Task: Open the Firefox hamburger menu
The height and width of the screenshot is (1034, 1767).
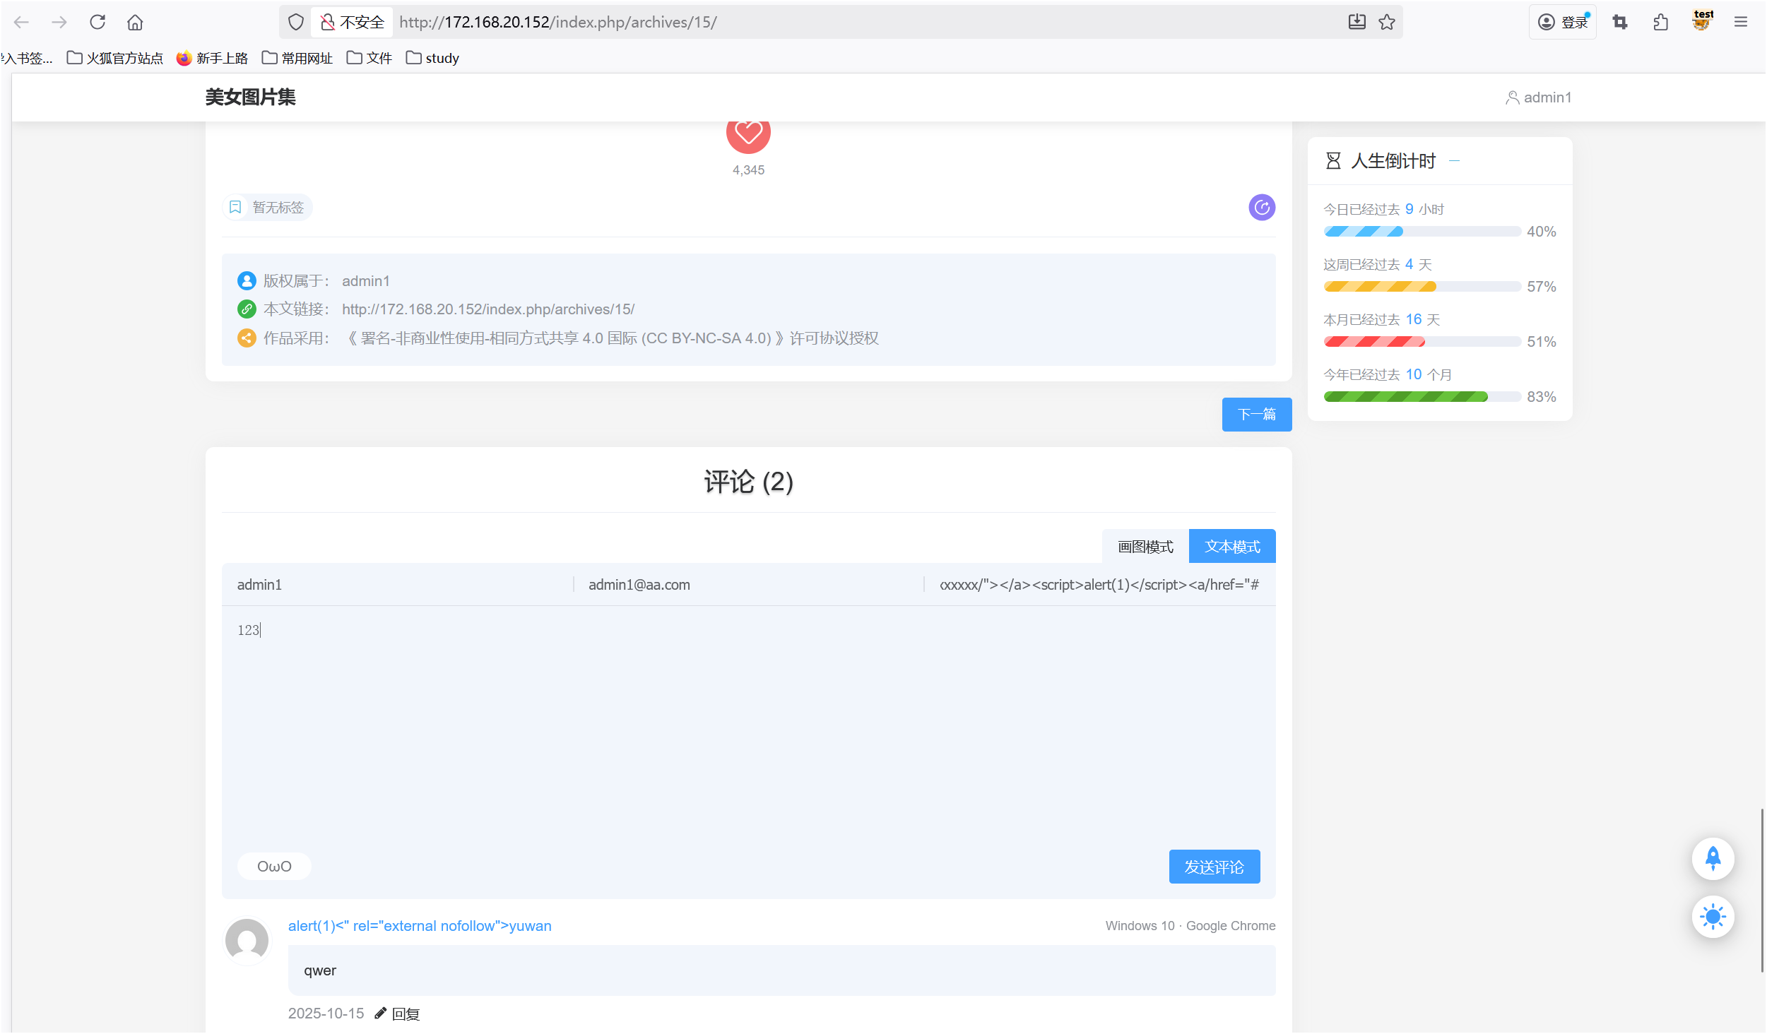Action: 1740,23
